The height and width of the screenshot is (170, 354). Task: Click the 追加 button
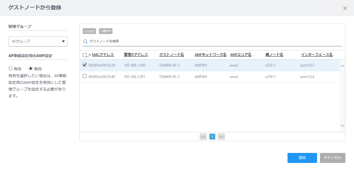click(302, 158)
